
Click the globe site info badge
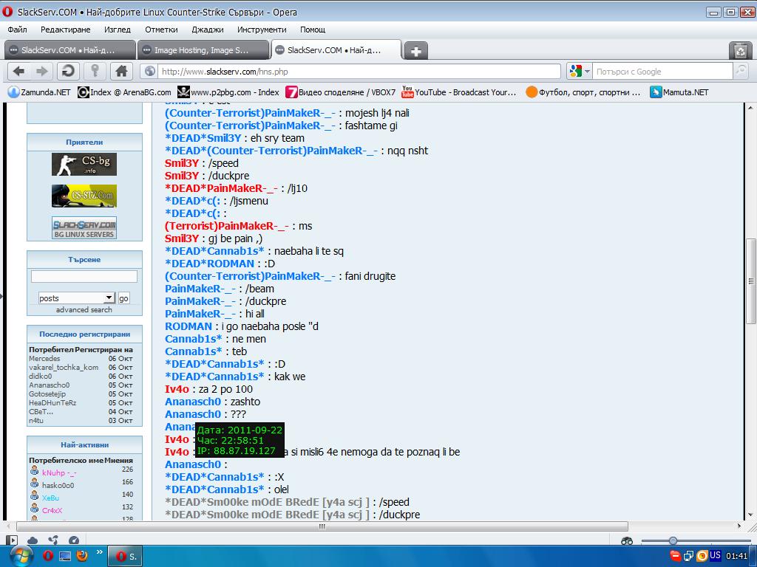pos(150,72)
